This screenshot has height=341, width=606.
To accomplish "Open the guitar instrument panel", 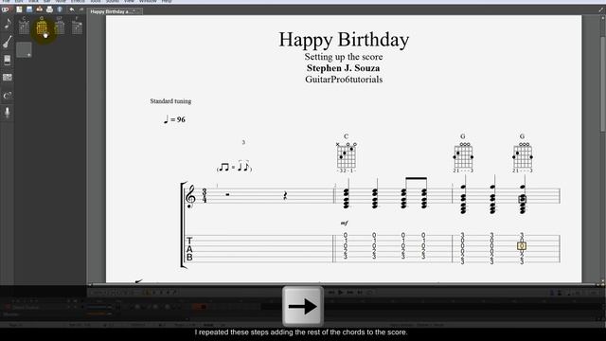I will 8,42.
